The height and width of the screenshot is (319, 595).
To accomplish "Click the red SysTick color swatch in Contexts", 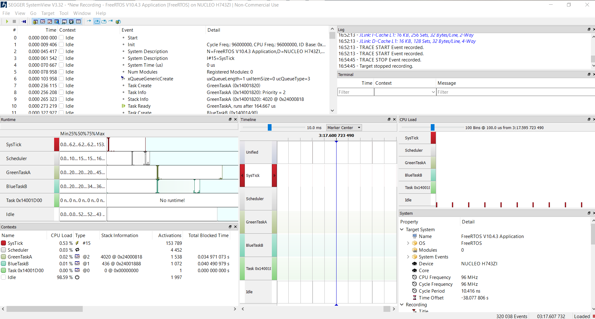I will (x=3, y=243).
